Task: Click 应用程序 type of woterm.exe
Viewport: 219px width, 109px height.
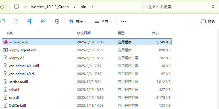Action: point(125,42)
